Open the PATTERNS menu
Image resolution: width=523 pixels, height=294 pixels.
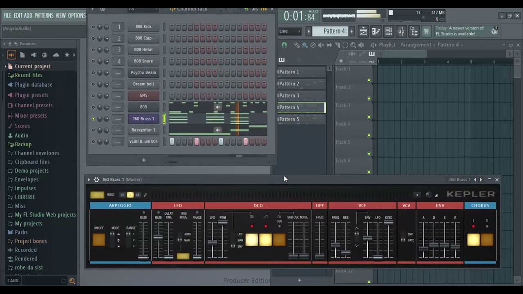click(44, 16)
